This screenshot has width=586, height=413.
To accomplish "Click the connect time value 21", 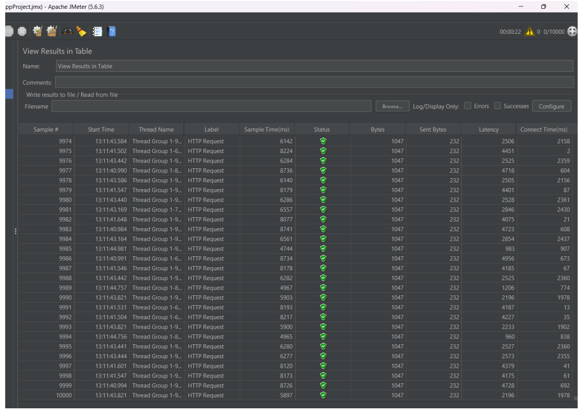I will (x=567, y=219).
